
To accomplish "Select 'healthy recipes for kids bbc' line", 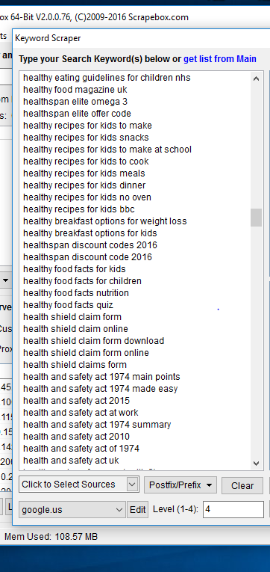I will (79, 209).
